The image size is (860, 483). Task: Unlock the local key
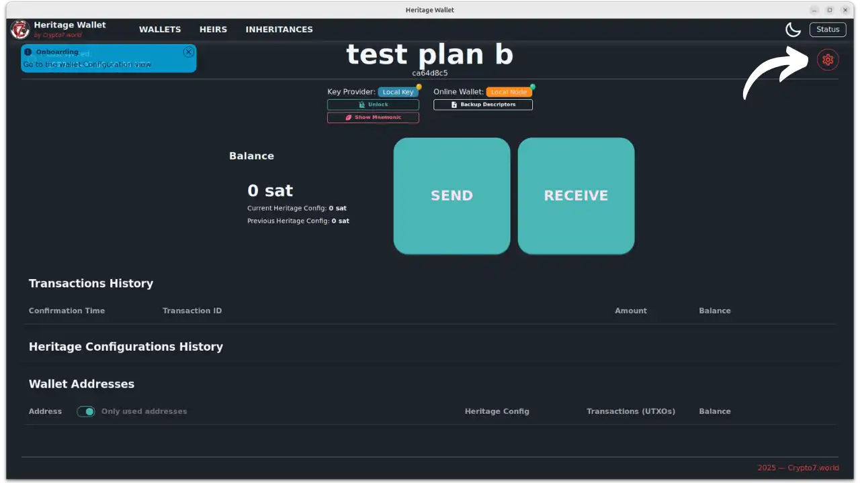pos(373,105)
